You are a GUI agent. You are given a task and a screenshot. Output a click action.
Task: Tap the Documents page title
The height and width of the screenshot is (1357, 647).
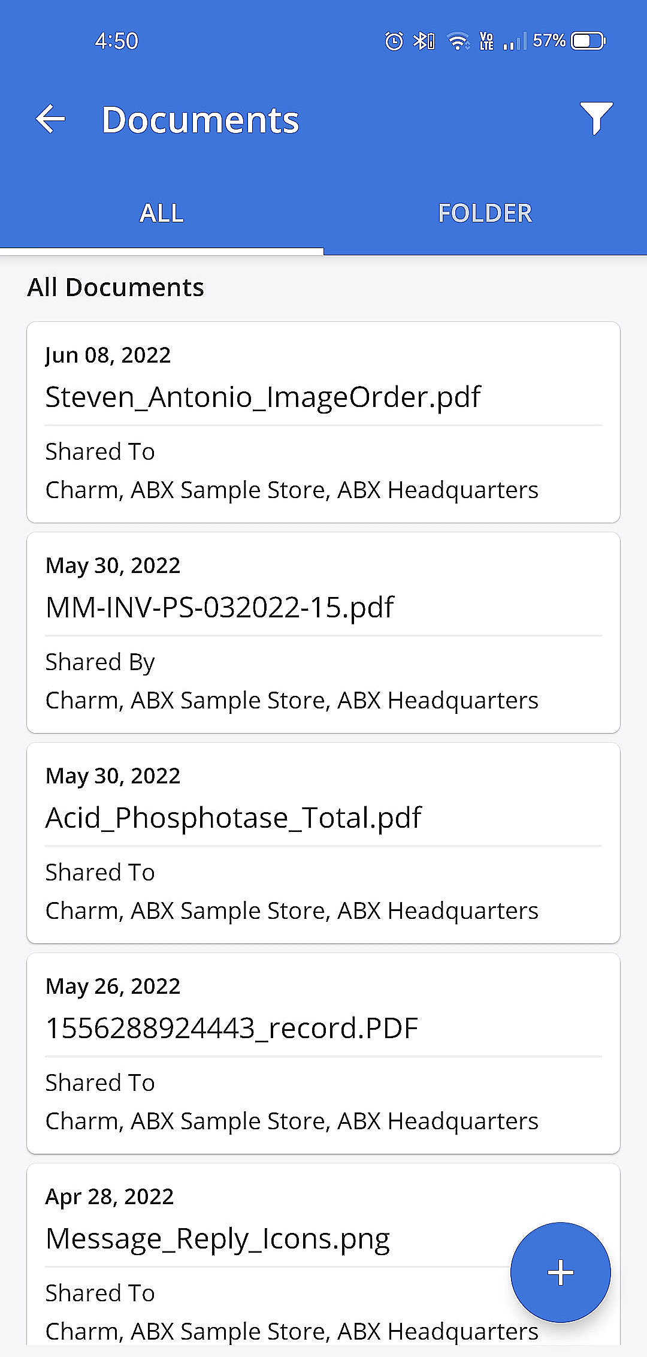(x=200, y=120)
